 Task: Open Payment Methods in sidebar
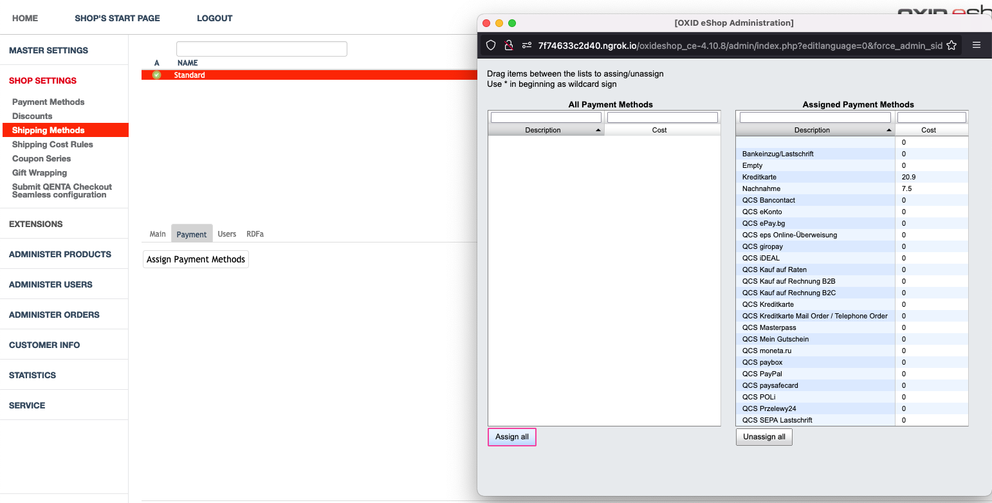point(48,102)
